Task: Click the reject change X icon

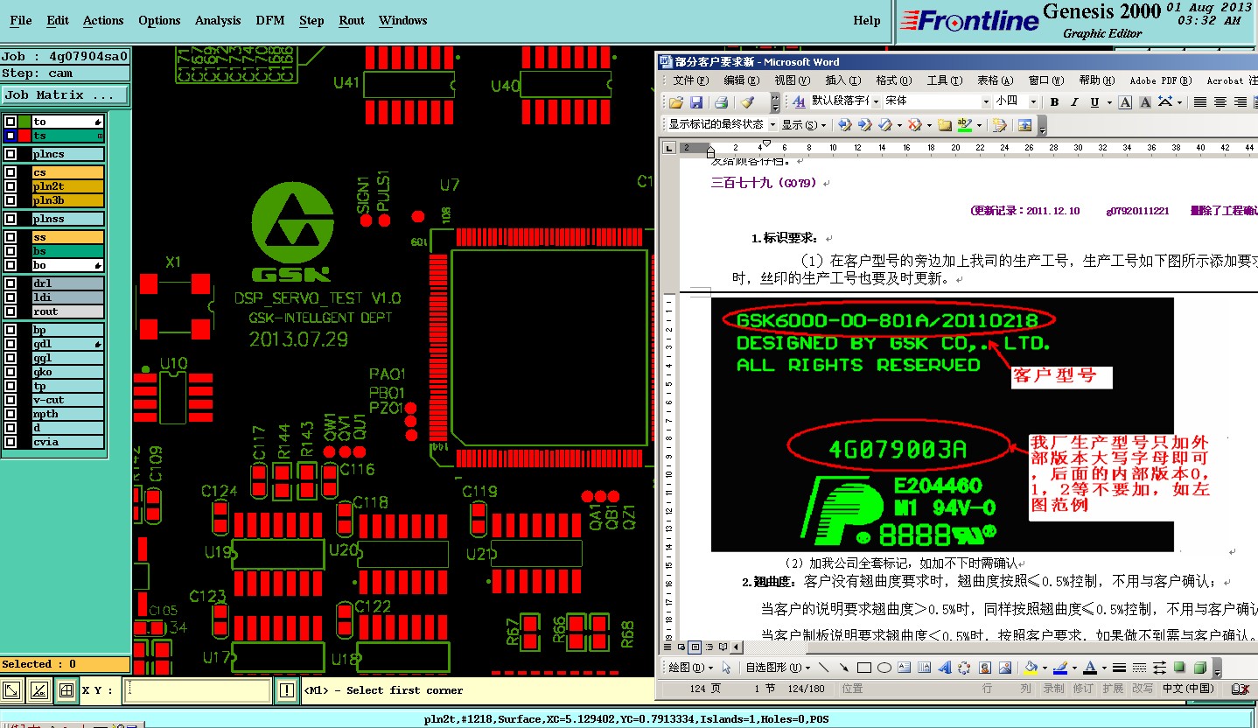Action: 913,125
